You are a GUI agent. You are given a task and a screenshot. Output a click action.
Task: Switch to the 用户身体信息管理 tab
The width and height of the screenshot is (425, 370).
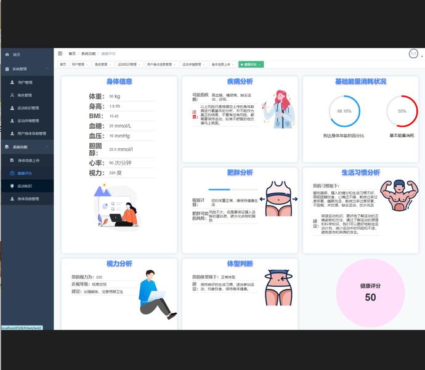161,65
